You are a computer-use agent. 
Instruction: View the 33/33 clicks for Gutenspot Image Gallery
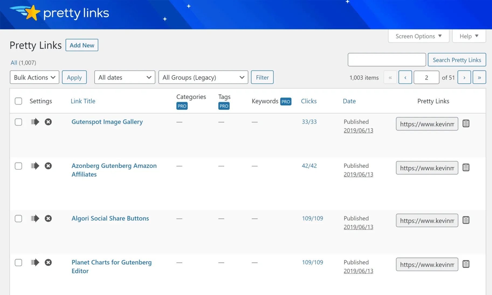(x=309, y=122)
